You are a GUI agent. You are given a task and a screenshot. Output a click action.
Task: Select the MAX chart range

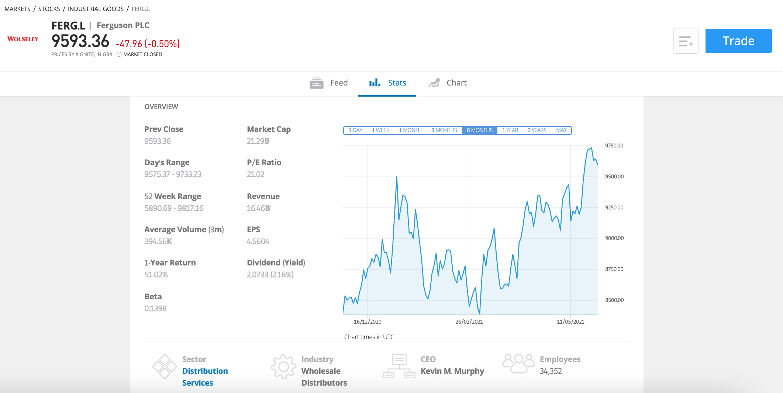click(561, 130)
